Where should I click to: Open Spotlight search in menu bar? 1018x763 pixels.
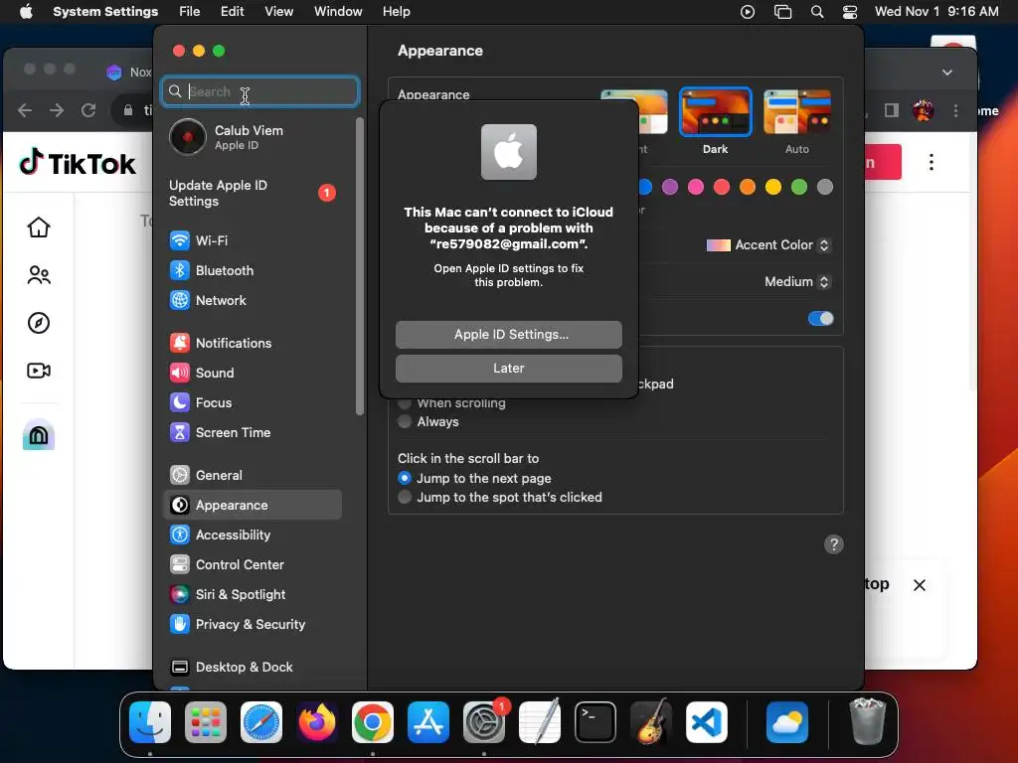pyautogui.click(x=817, y=12)
